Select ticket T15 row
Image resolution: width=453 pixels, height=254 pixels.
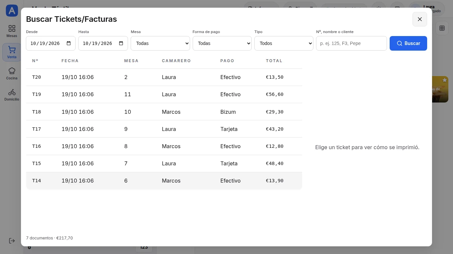(x=164, y=163)
